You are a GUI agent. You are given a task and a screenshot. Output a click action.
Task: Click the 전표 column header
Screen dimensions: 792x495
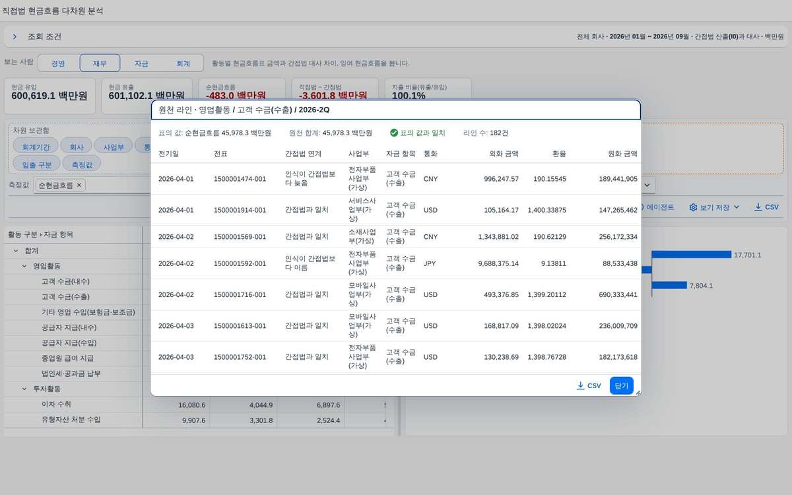point(220,153)
